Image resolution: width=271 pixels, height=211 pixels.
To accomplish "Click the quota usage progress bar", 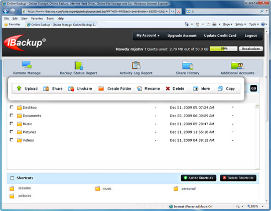I will (x=224, y=49).
